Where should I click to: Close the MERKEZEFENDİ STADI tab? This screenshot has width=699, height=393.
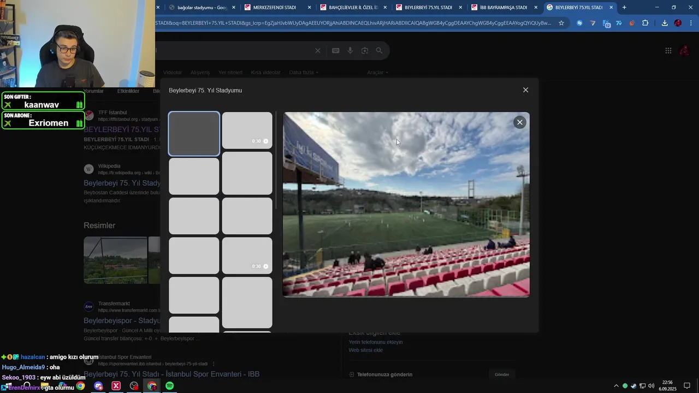[x=310, y=7]
